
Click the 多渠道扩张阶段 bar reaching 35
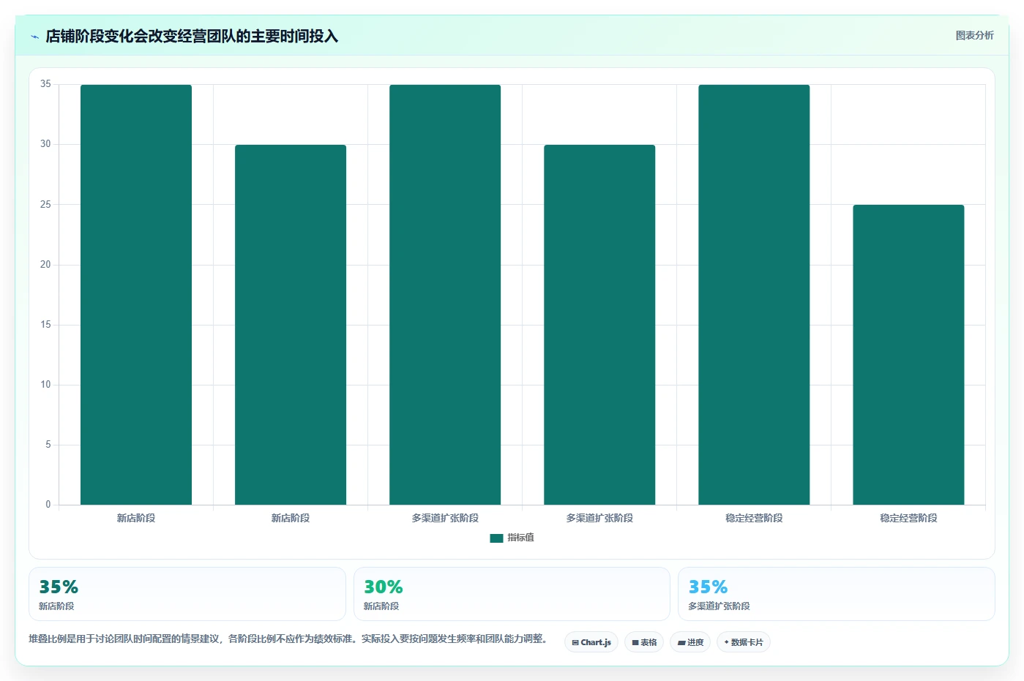tap(445, 295)
